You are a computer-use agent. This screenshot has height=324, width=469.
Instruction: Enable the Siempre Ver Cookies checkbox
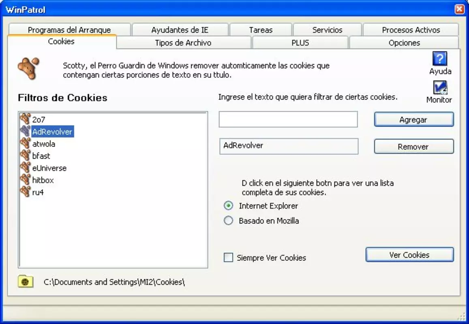click(228, 257)
